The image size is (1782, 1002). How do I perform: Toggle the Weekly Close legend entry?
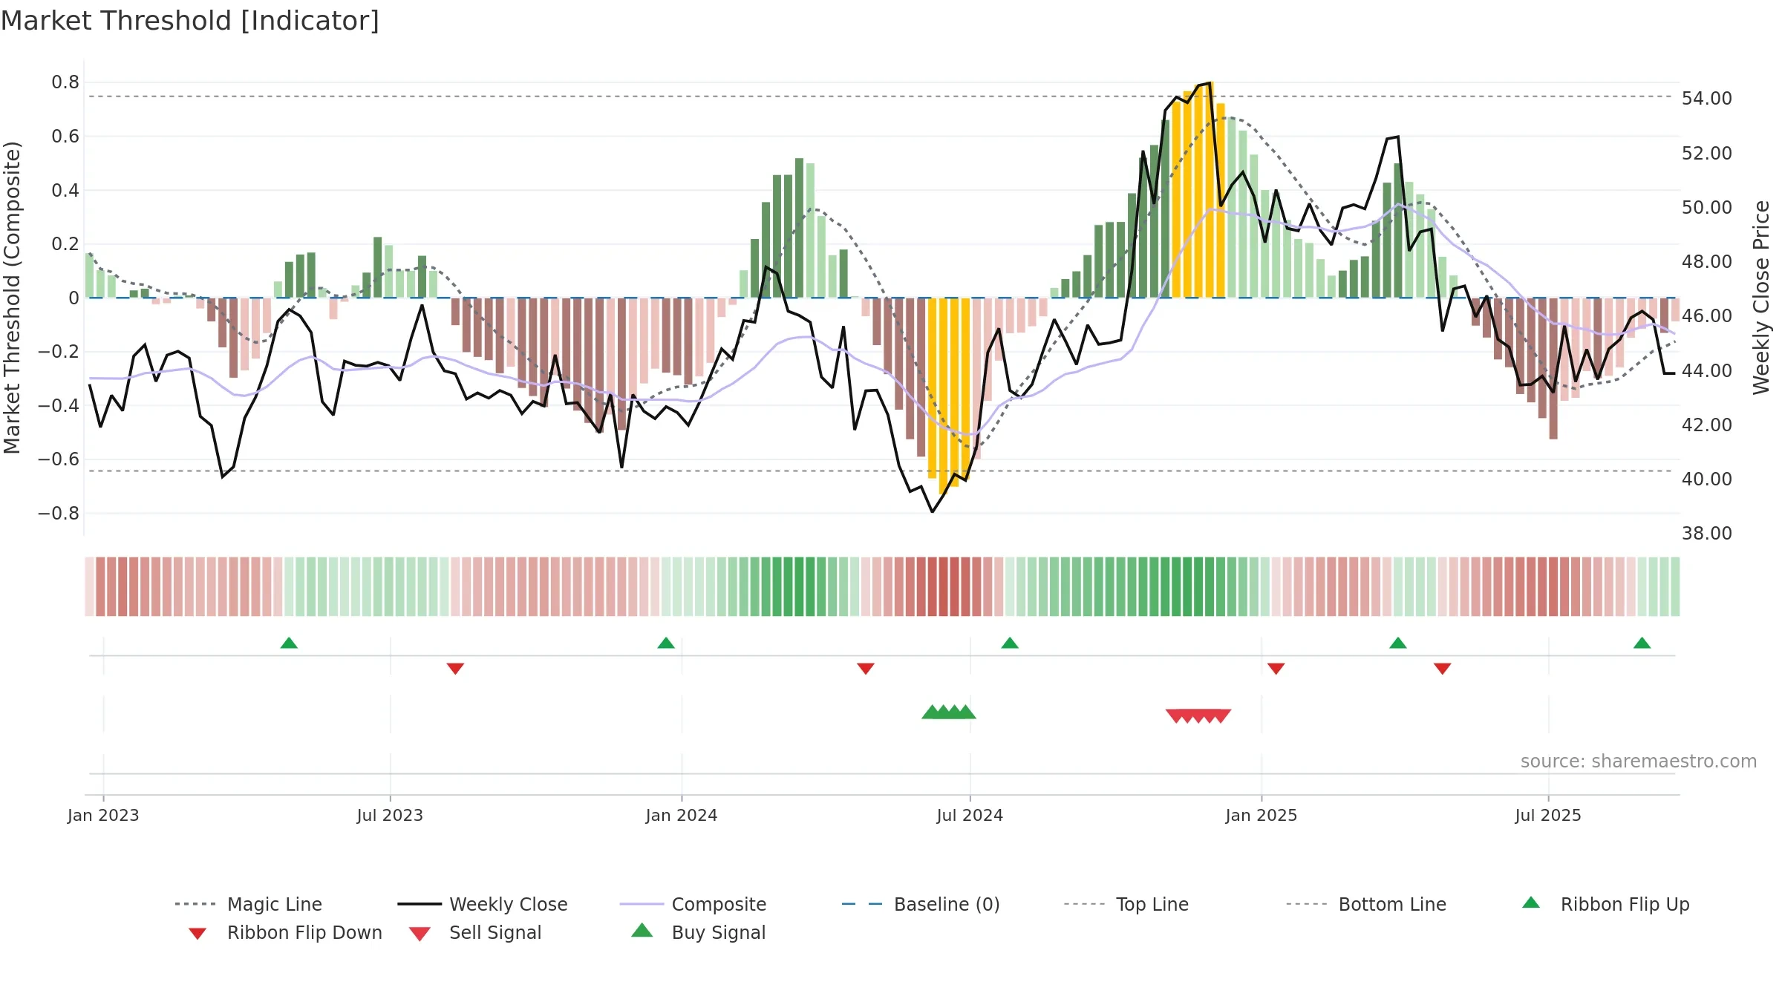482,904
